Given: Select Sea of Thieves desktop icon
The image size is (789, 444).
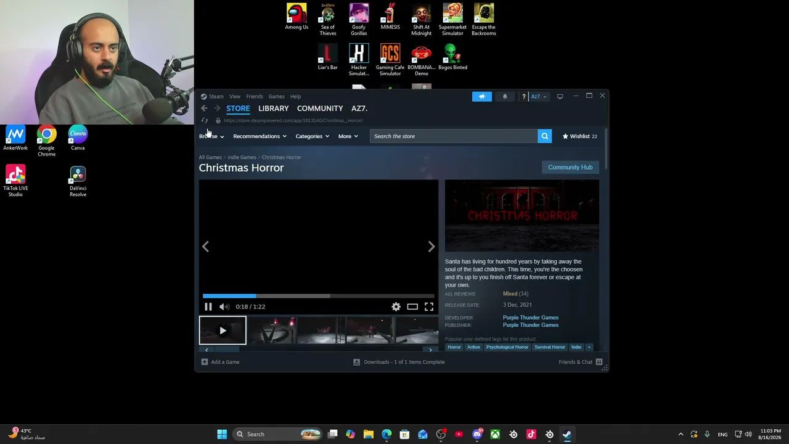Looking at the screenshot, I should click(328, 20).
